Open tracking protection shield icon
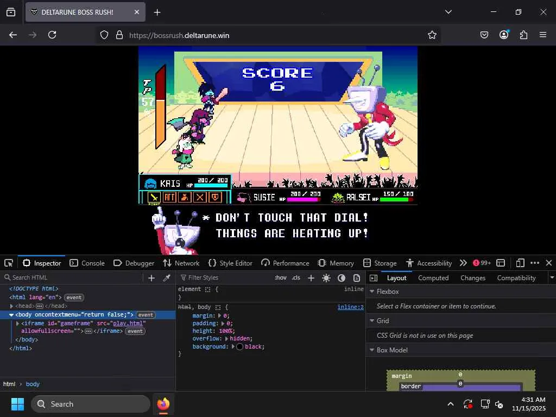Image resolution: width=556 pixels, height=417 pixels. pyautogui.click(x=104, y=35)
